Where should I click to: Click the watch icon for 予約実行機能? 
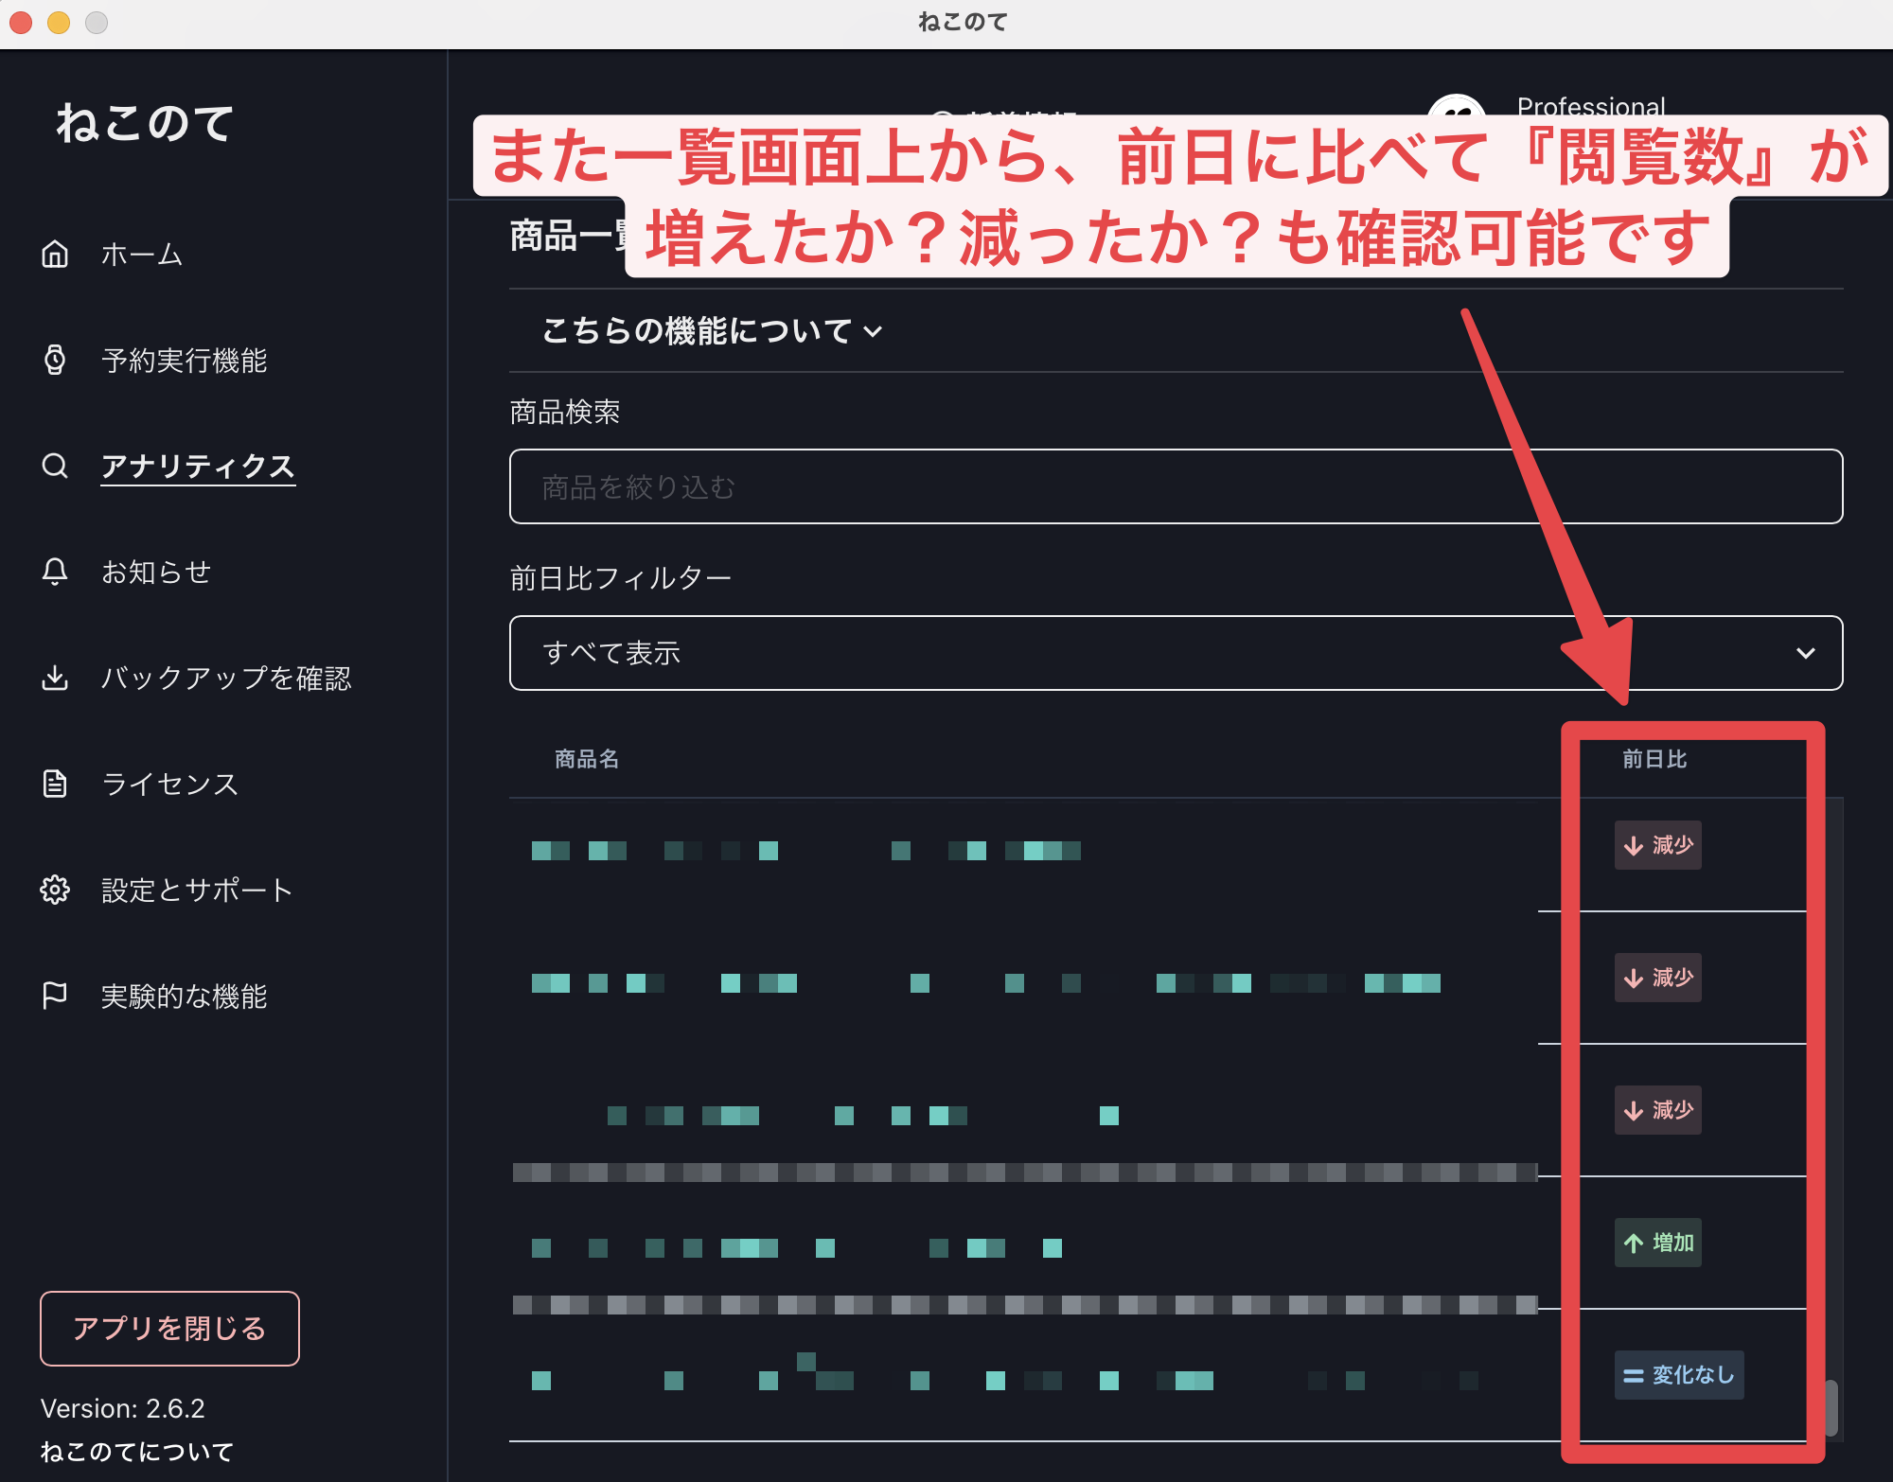[x=55, y=360]
